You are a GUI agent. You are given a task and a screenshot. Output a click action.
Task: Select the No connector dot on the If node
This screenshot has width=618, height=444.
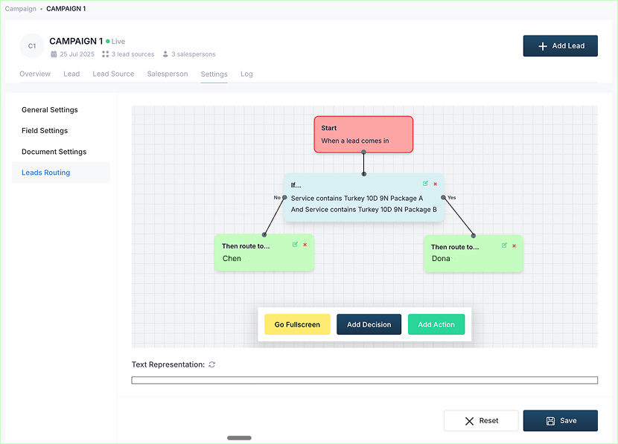point(284,197)
